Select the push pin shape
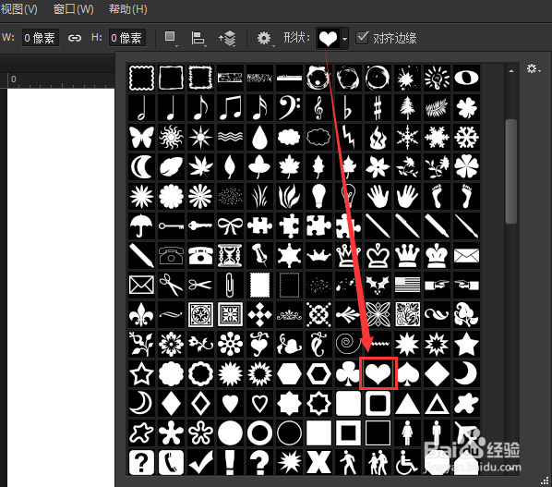This screenshot has width=552, height=487. pos(259,255)
